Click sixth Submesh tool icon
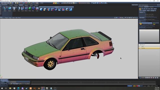Viewport: 160px width, 90px height. point(59,9)
